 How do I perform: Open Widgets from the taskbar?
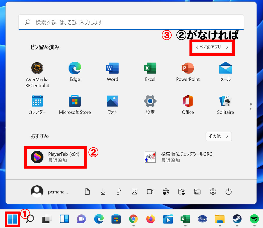(x=64, y=219)
